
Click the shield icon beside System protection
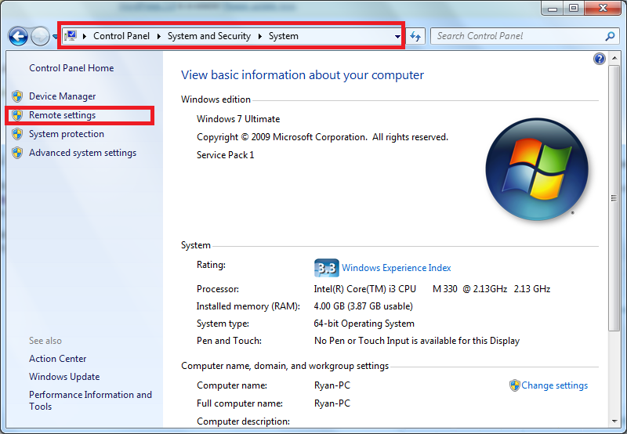(x=17, y=134)
